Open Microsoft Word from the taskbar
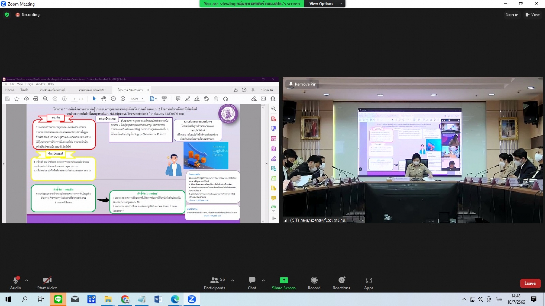 (x=158, y=299)
